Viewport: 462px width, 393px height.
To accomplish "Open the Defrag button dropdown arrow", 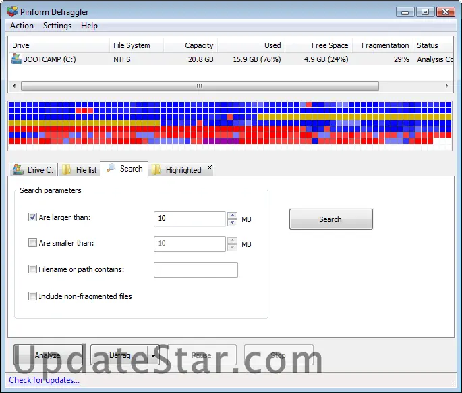I will click(x=153, y=355).
